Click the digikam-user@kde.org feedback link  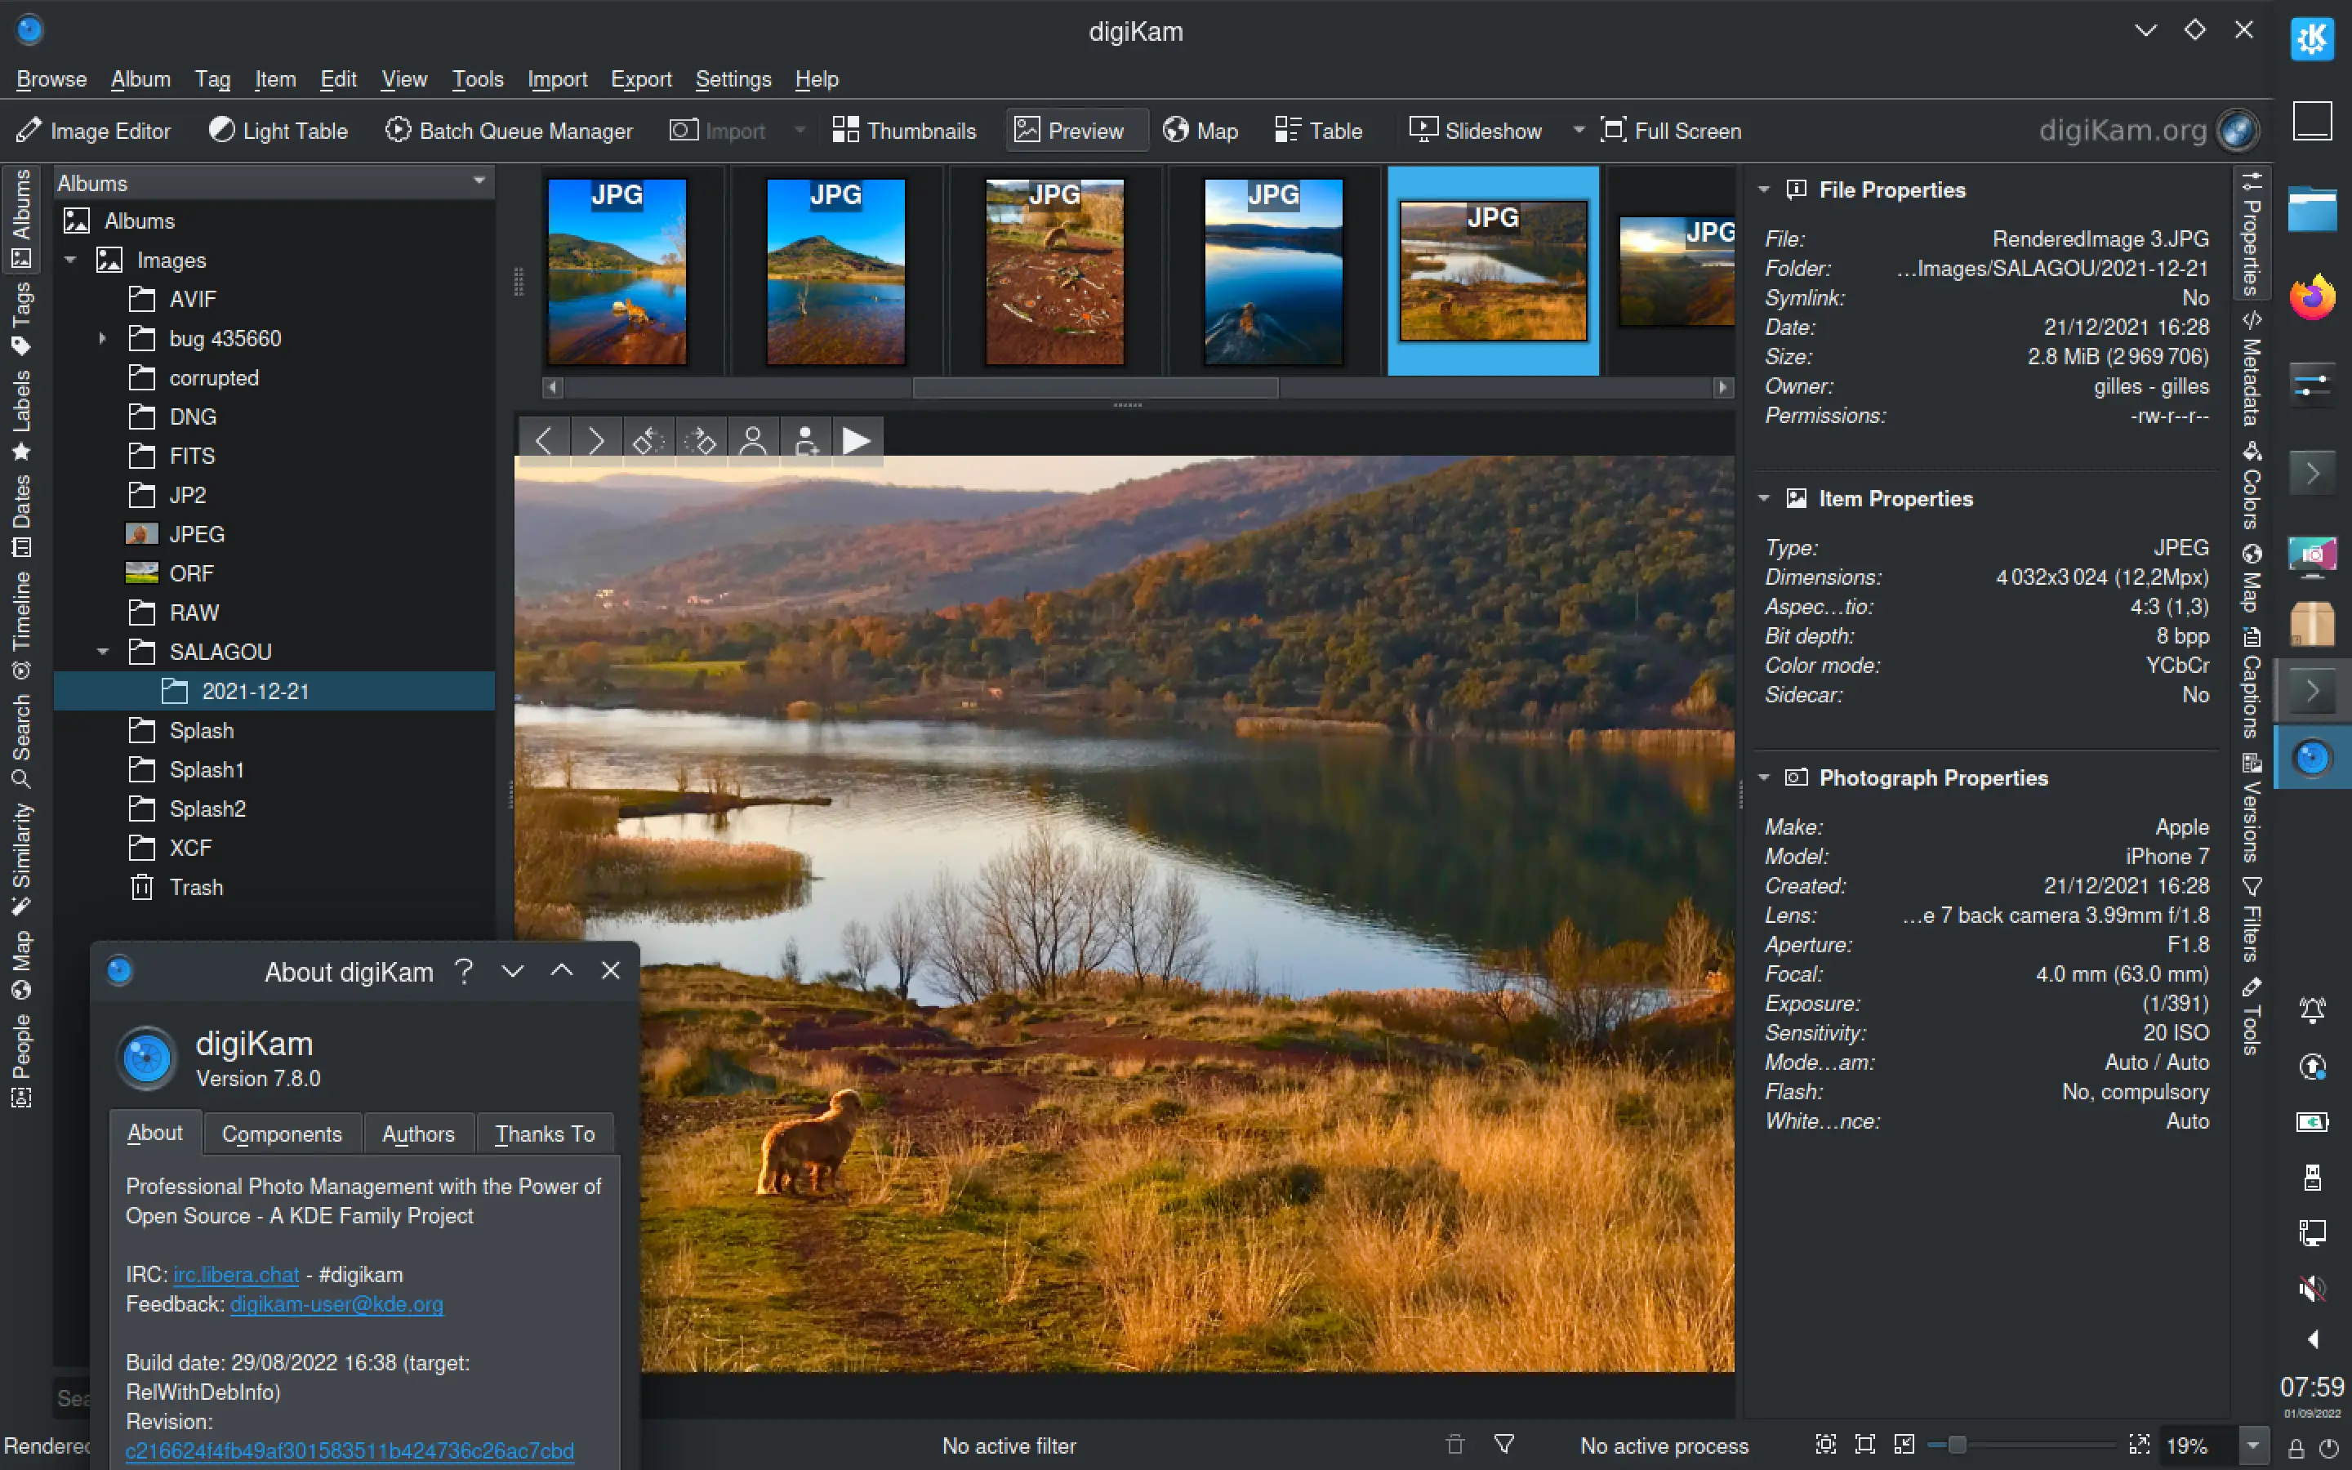coord(336,1303)
